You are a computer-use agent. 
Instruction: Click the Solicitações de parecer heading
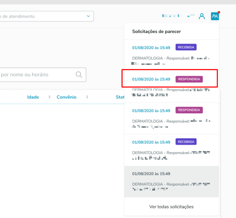point(157,32)
